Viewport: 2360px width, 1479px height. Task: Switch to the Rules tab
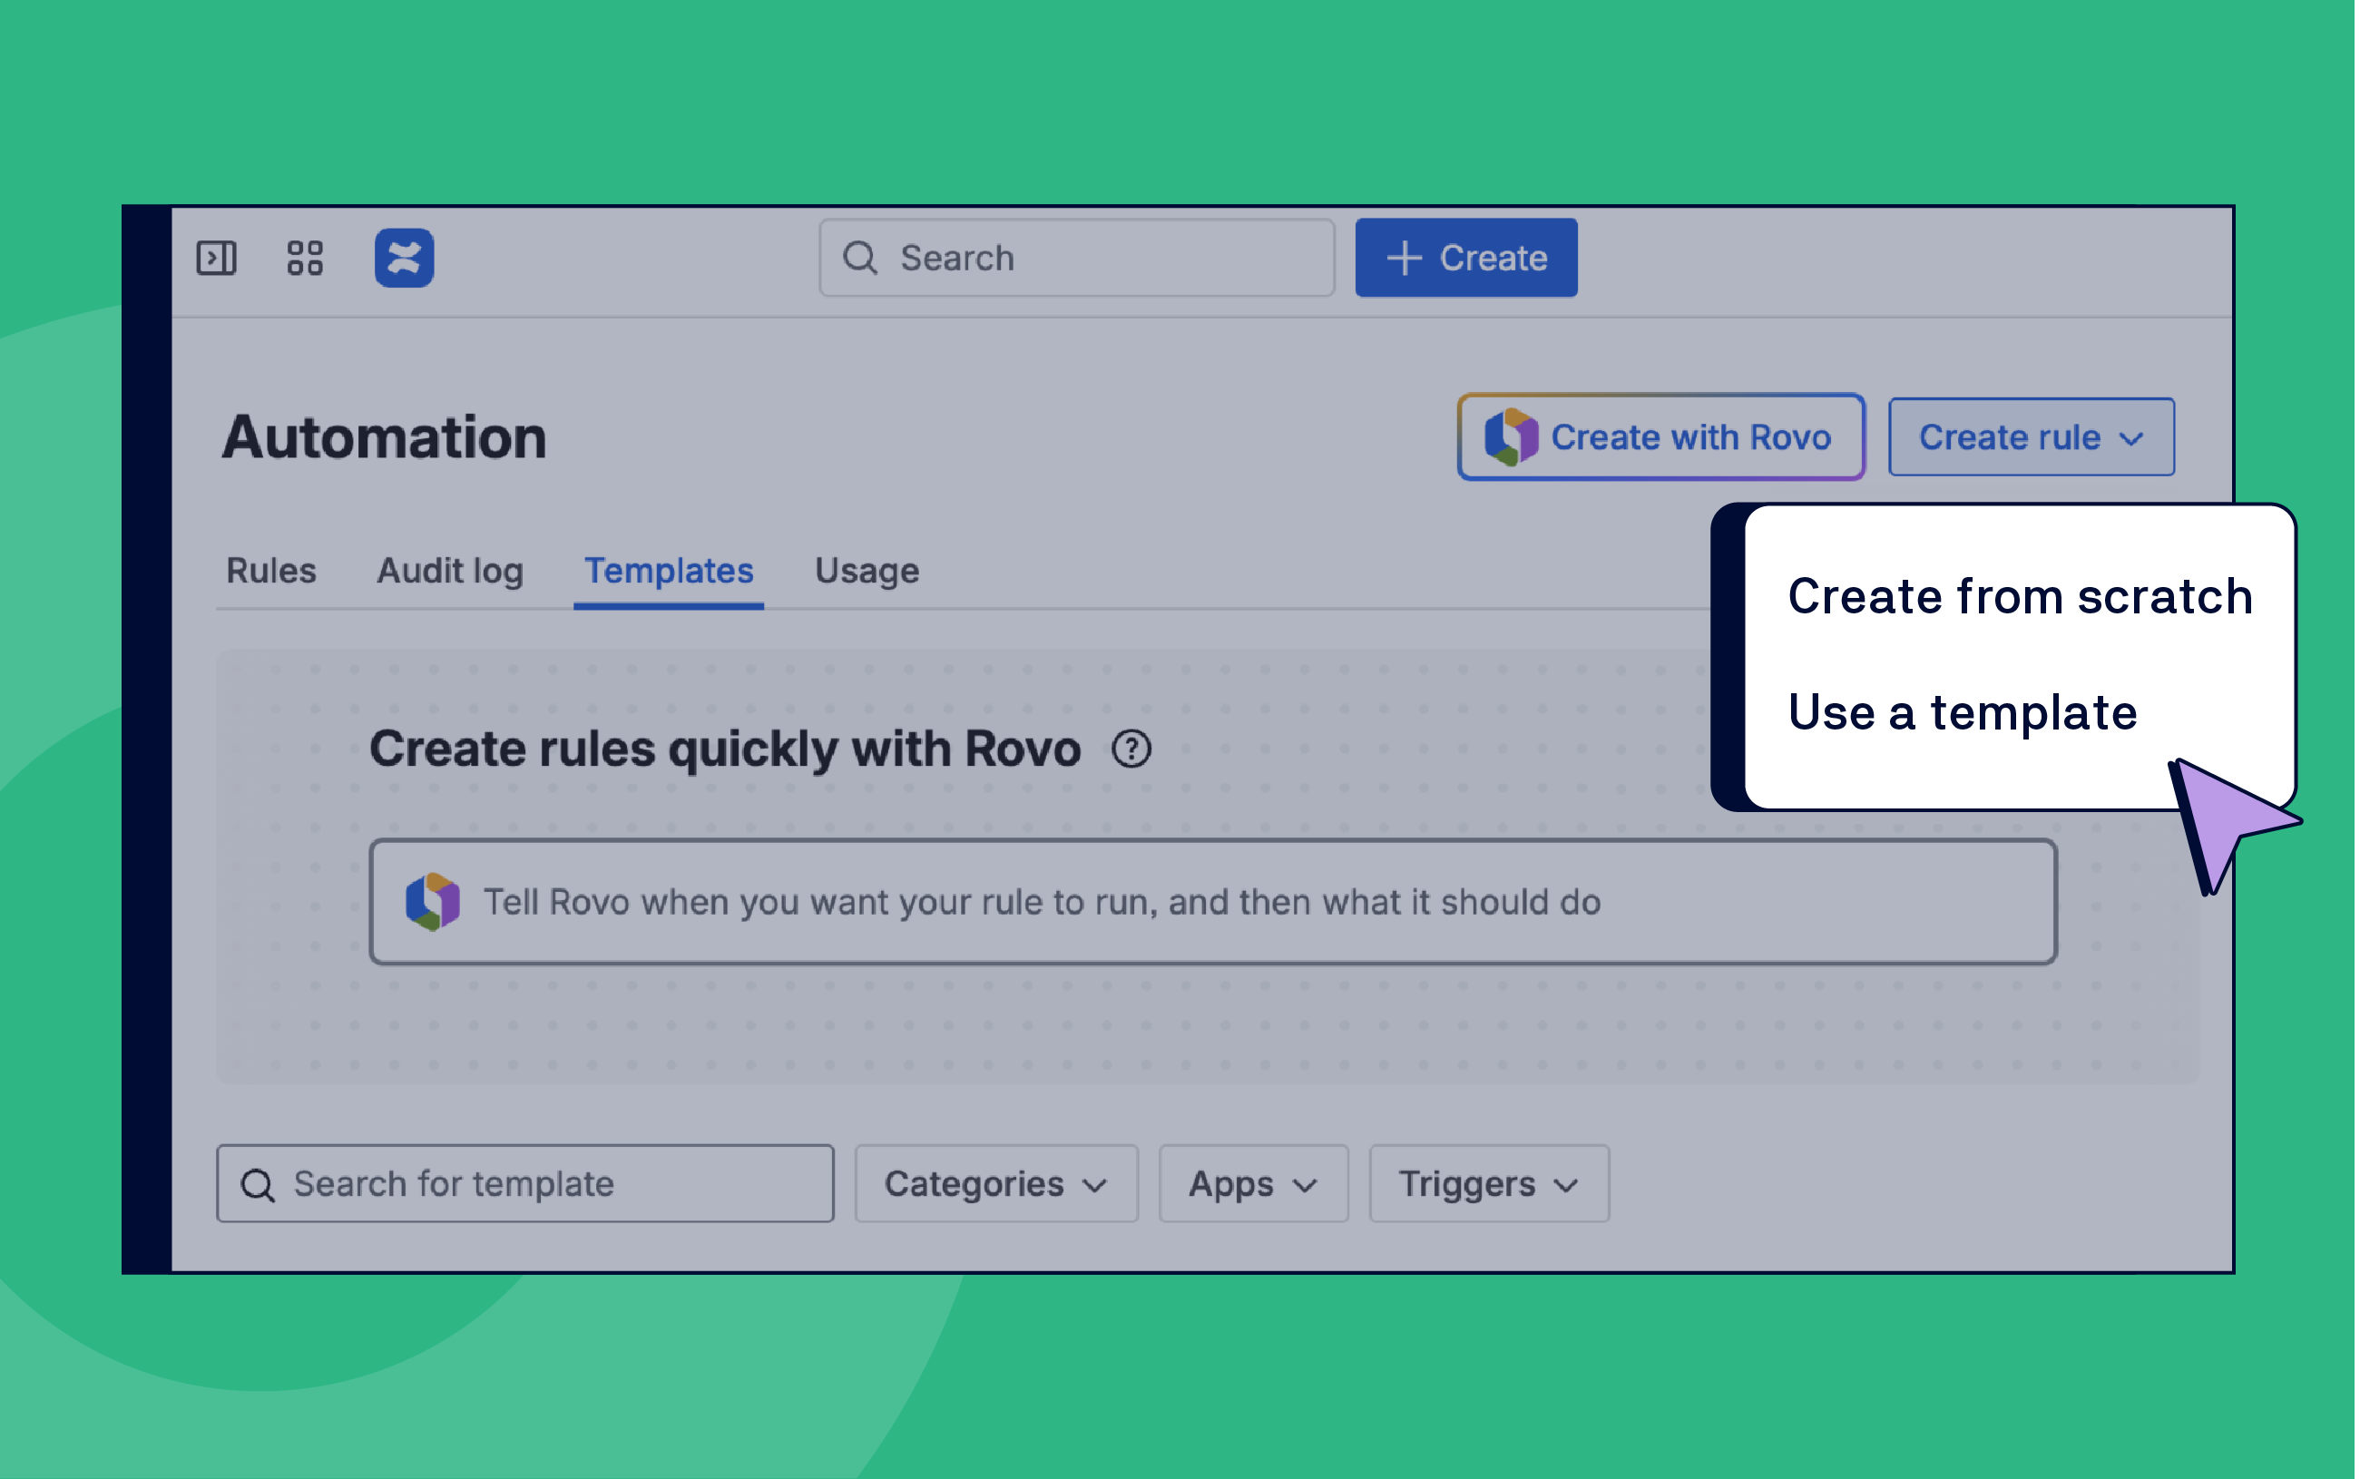click(271, 572)
